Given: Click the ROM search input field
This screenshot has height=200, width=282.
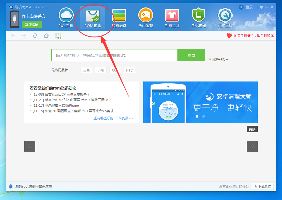Looking at the screenshot, I should pos(115,55).
